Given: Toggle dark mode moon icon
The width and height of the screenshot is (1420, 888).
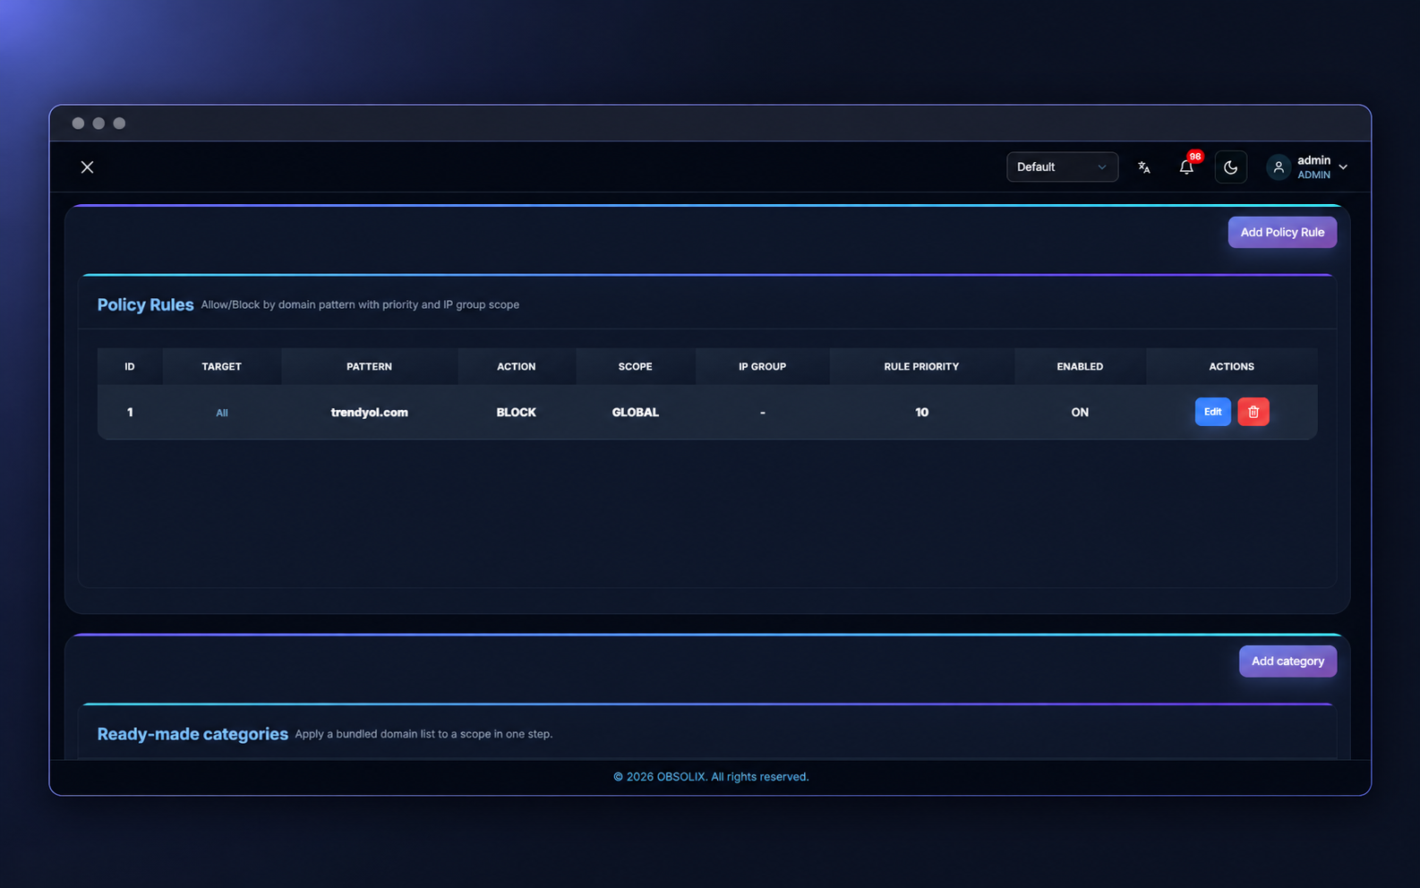Looking at the screenshot, I should (1231, 167).
